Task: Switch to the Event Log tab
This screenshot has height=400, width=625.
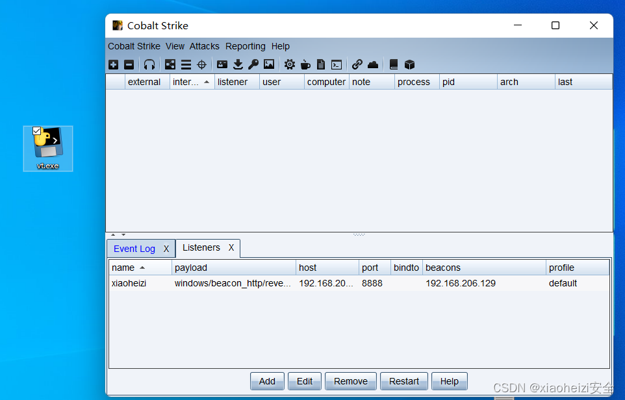Action: (x=134, y=249)
